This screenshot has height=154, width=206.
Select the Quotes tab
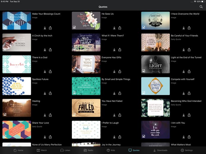pos(134,150)
